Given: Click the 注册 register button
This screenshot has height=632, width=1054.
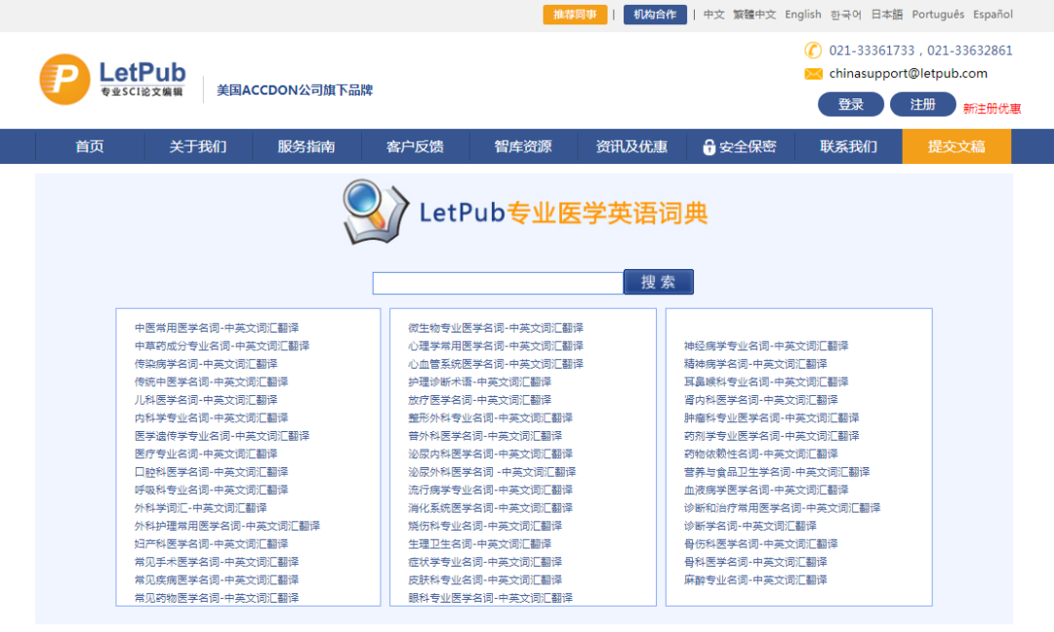Looking at the screenshot, I should [923, 104].
